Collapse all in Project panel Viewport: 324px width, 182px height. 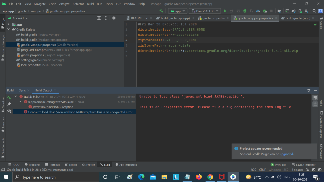(x=106, y=18)
